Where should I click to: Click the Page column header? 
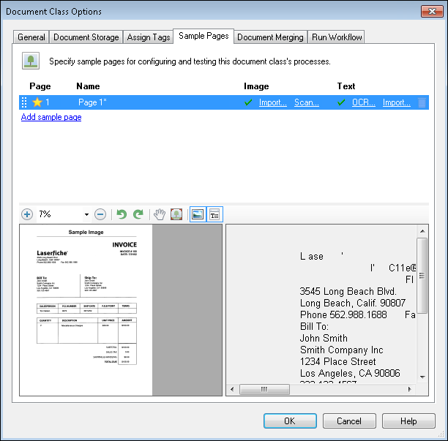(40, 86)
